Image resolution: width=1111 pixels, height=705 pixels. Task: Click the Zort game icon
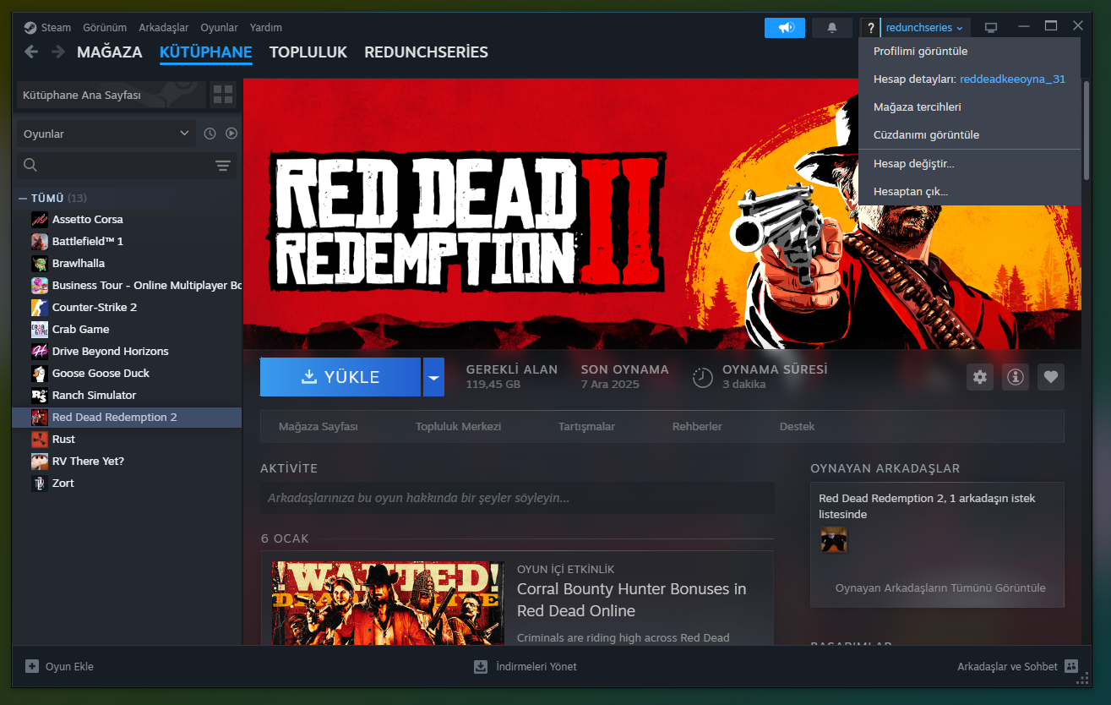pos(40,483)
